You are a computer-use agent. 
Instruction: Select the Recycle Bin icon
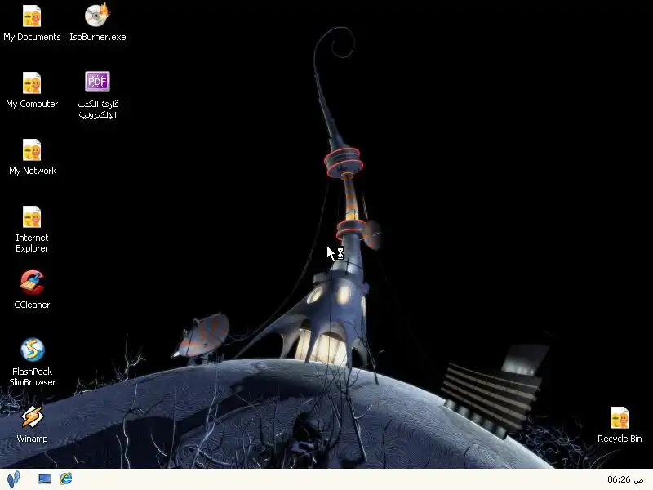(620, 417)
